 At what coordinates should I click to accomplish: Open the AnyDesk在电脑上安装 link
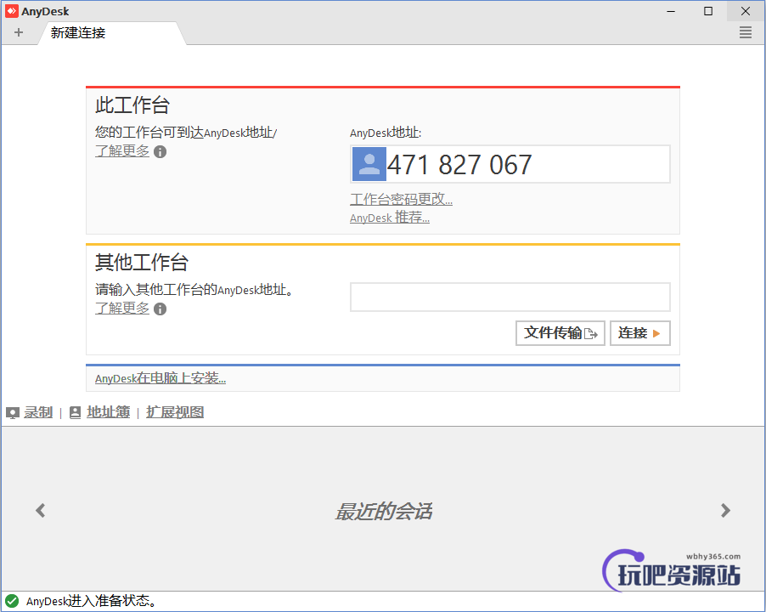[161, 378]
